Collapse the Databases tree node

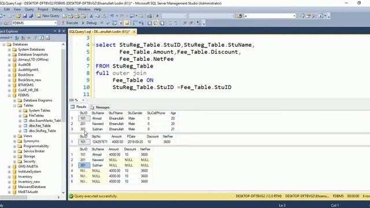coord(4,44)
